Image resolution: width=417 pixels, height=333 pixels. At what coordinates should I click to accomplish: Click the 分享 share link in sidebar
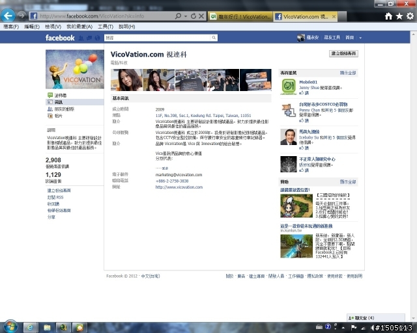pos(51,217)
